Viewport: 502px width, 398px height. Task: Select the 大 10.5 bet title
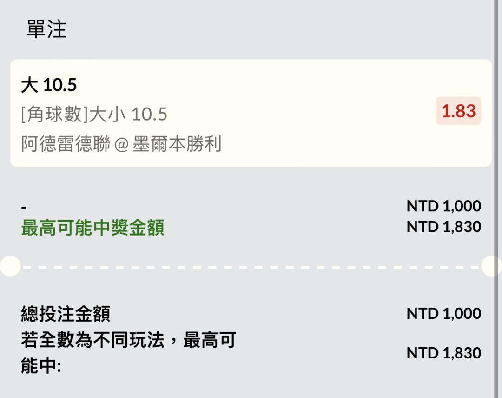49,85
